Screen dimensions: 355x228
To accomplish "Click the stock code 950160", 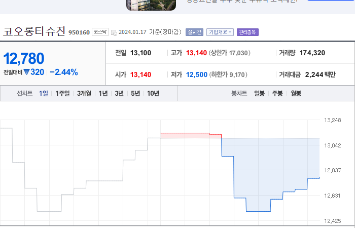I will (x=79, y=32).
